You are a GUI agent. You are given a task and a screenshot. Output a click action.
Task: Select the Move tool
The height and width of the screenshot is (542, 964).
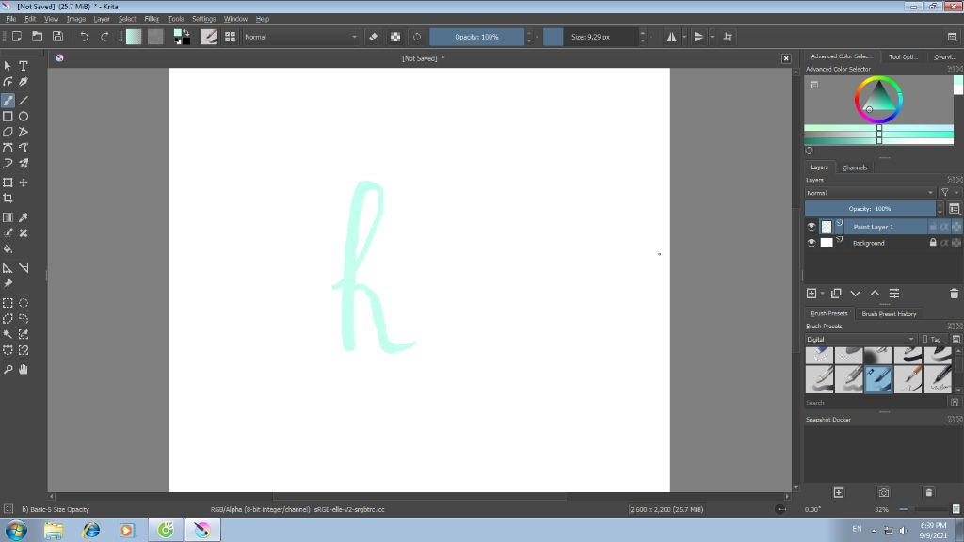click(x=24, y=183)
